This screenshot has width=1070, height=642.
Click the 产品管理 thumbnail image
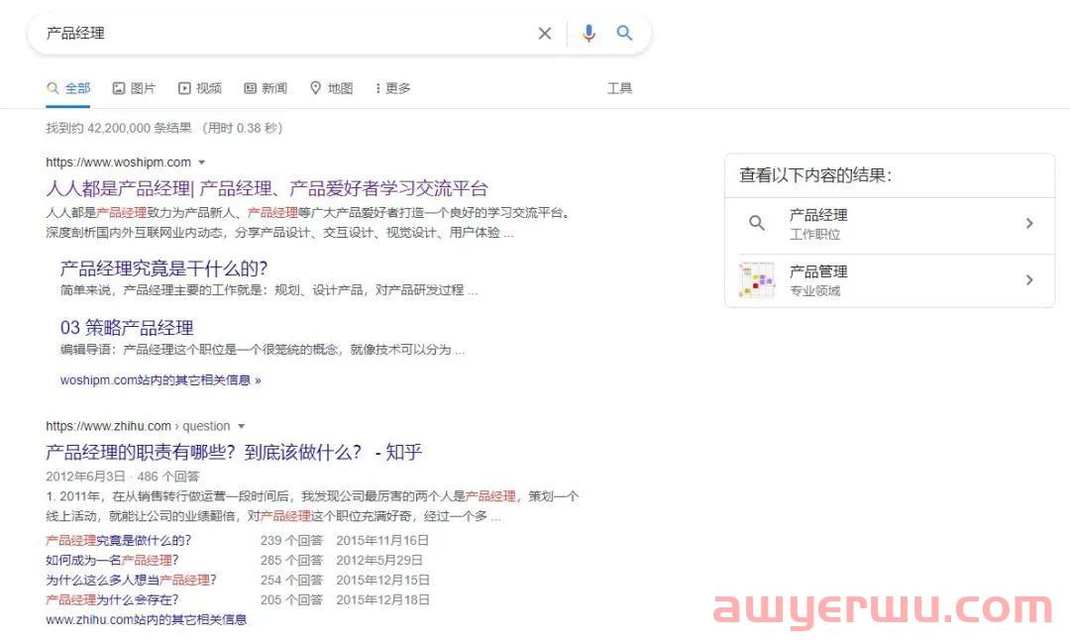coord(757,279)
